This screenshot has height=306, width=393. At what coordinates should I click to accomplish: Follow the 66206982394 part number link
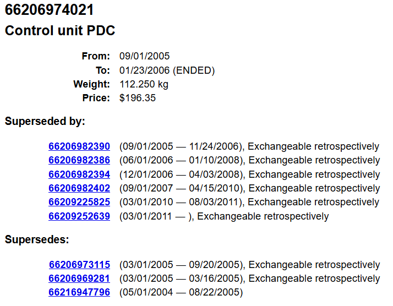(79, 174)
